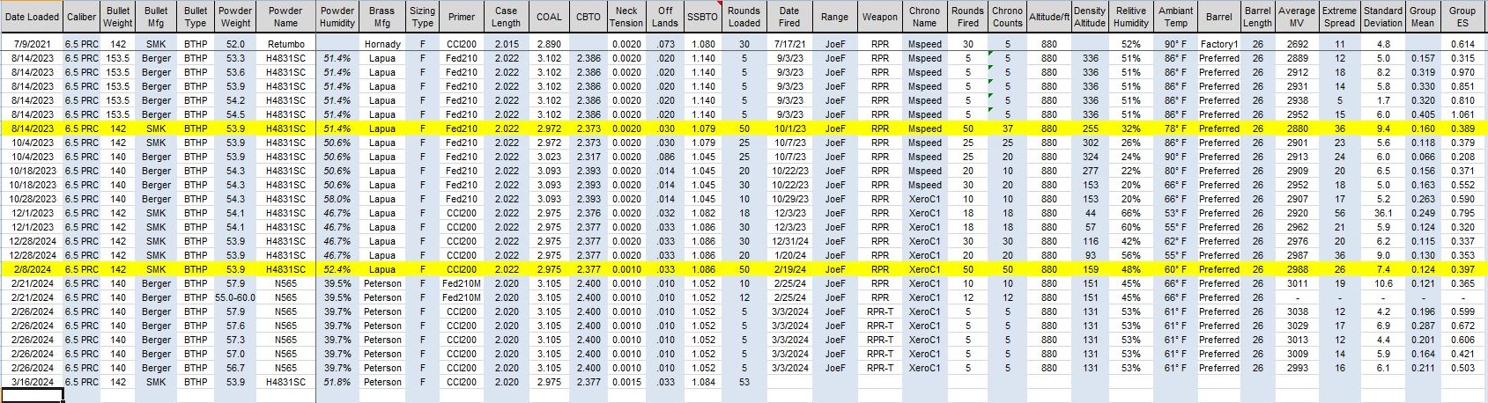1488x403 pixels.
Task: Click the Bullet Mfg header cell
Action: coord(157,17)
